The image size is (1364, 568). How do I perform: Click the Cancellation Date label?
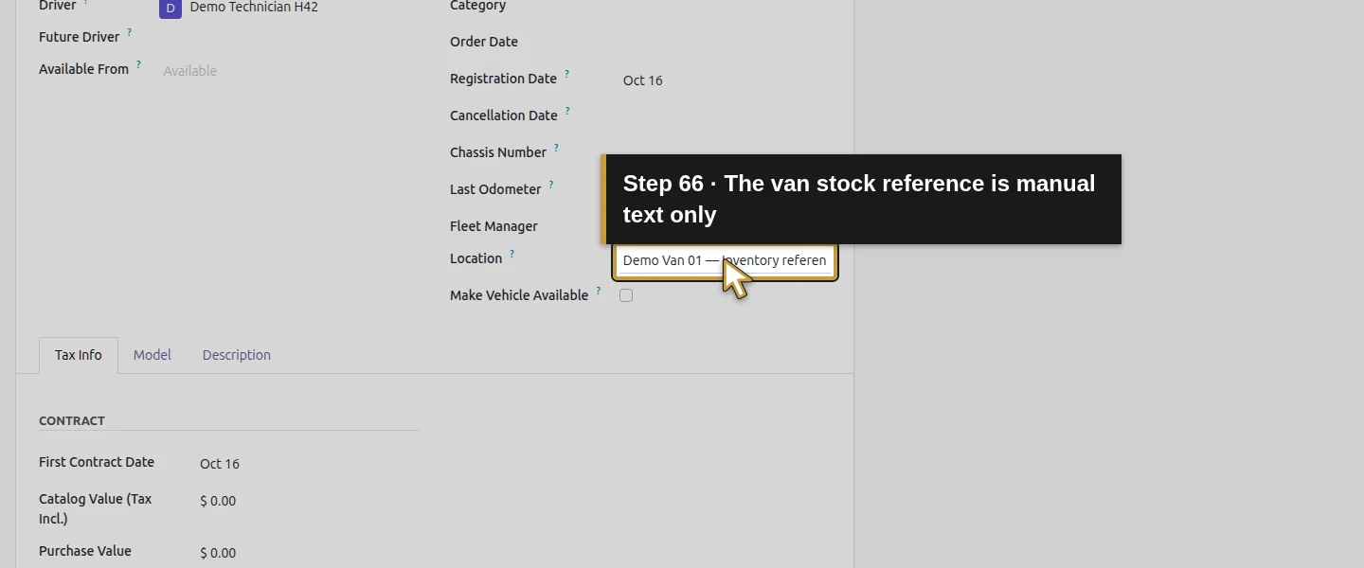(x=504, y=115)
